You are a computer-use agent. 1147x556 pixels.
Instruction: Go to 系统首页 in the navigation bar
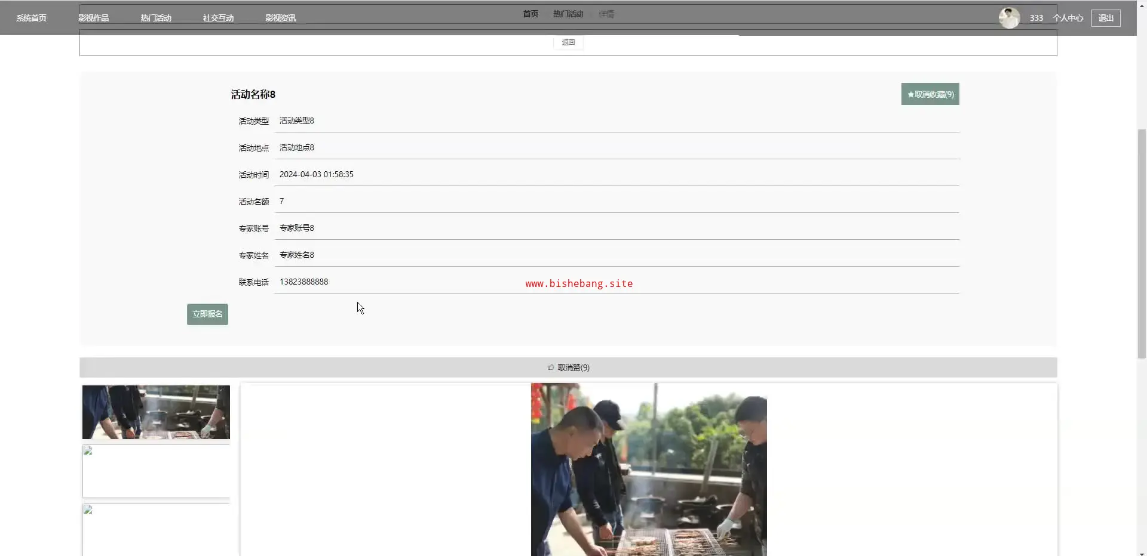click(x=31, y=18)
